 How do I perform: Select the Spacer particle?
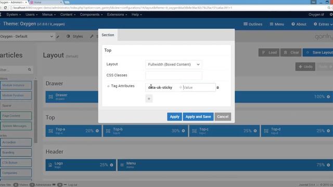pos(16,105)
